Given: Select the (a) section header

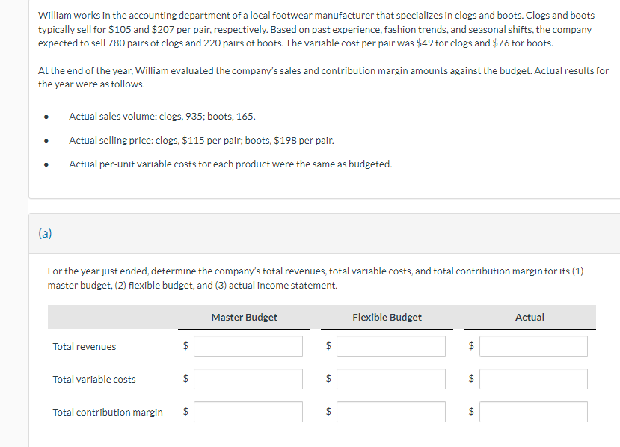Looking at the screenshot, I should point(45,233).
